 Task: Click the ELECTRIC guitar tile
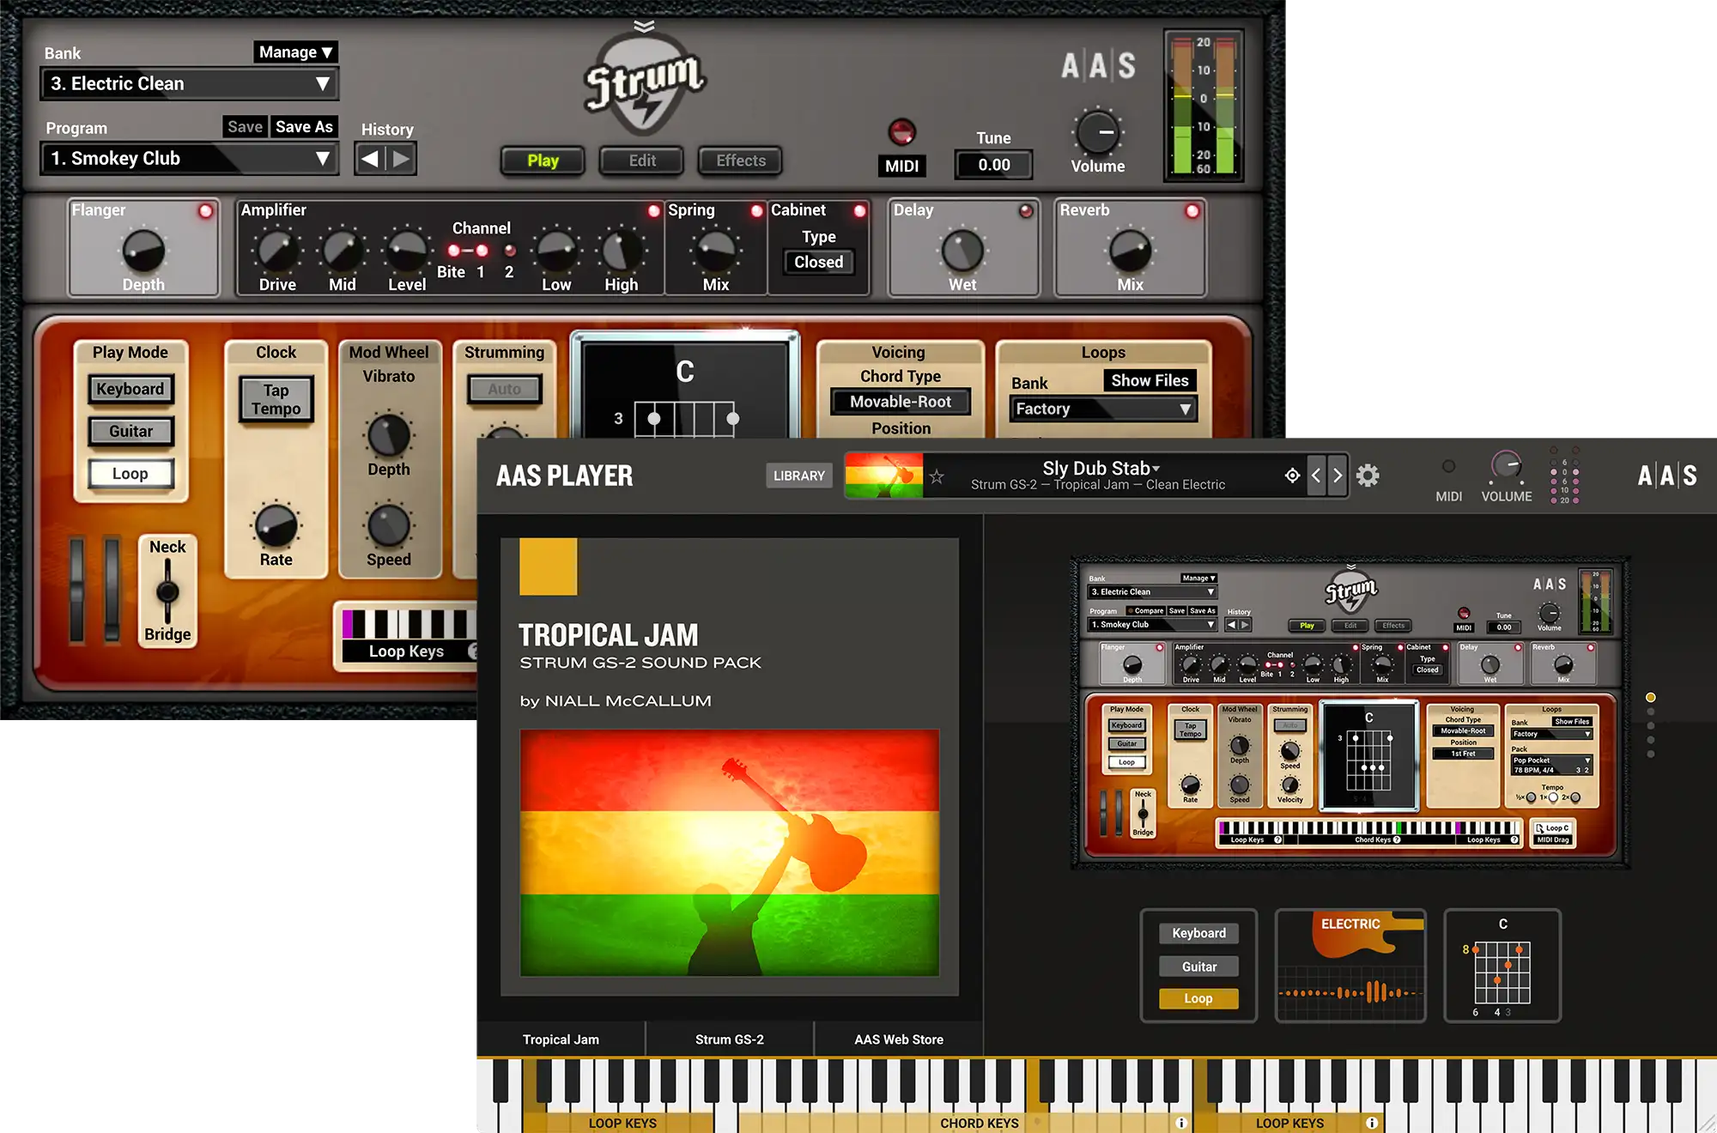(x=1350, y=966)
